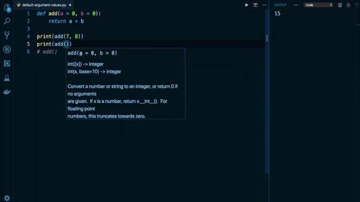Click line number 3 in gutter
360x202 pixels.
tap(28, 29)
